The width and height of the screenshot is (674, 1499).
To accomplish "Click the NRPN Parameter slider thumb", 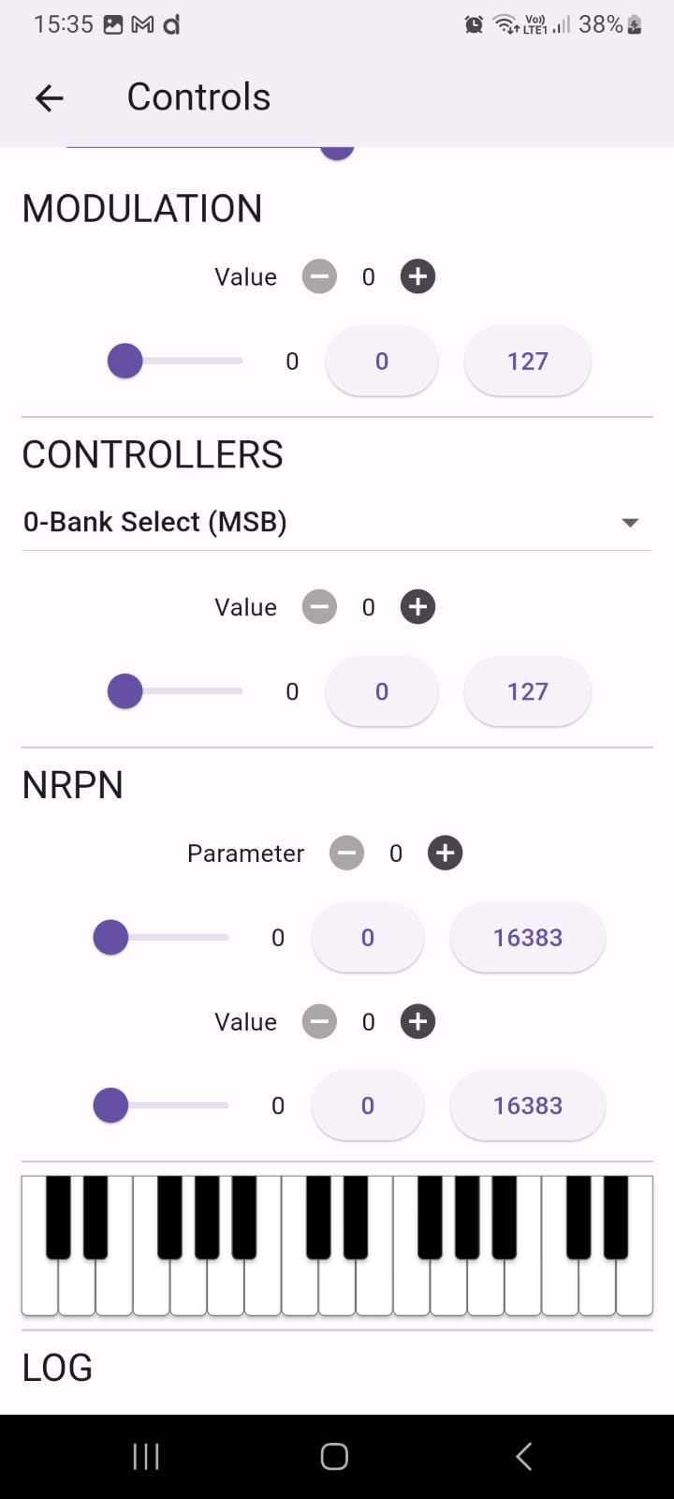I will 110,937.
